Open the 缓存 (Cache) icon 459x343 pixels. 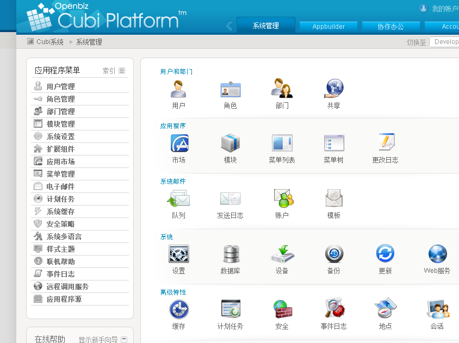pyautogui.click(x=179, y=309)
